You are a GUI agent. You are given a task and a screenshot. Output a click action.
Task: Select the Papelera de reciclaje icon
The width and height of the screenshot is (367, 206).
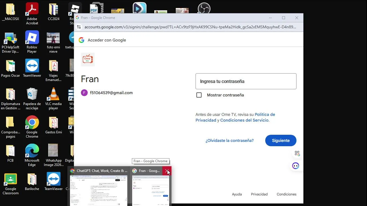[x=32, y=99]
